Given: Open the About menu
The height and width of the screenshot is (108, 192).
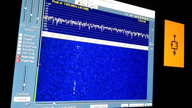Looking at the screenshot, I should click(90, 1).
